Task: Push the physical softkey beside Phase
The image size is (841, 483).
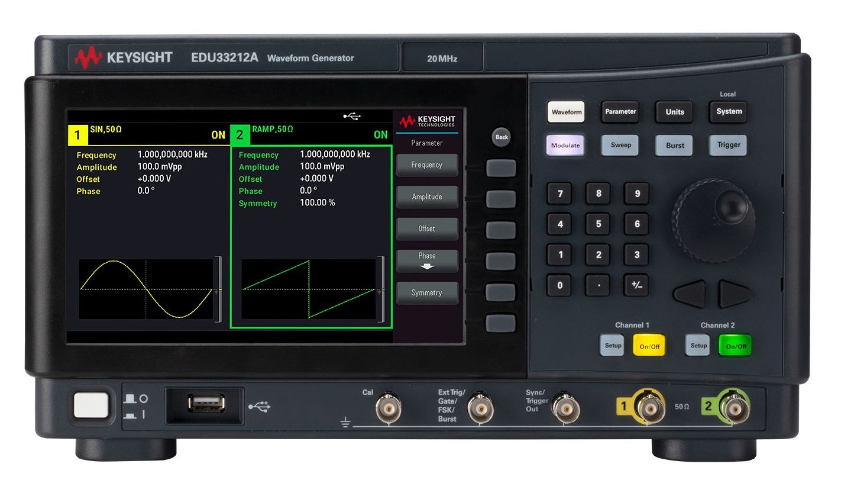Action: click(501, 261)
